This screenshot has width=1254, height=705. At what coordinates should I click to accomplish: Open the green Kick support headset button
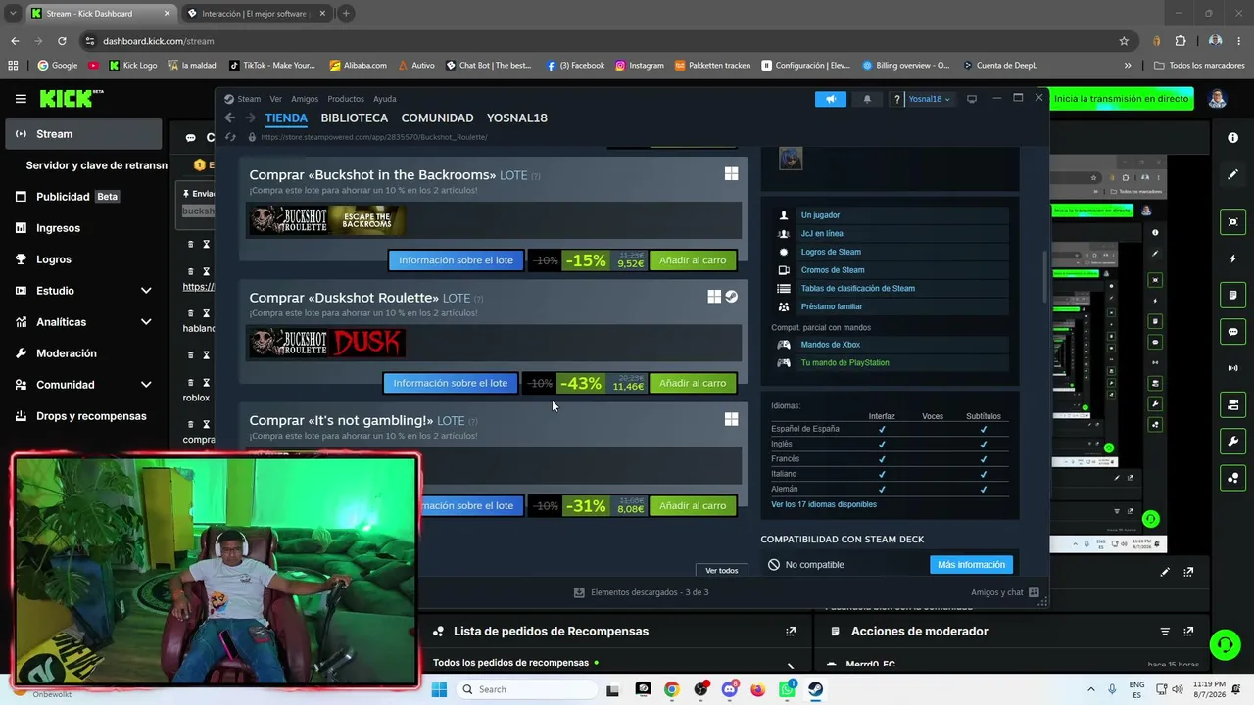[x=1224, y=644]
